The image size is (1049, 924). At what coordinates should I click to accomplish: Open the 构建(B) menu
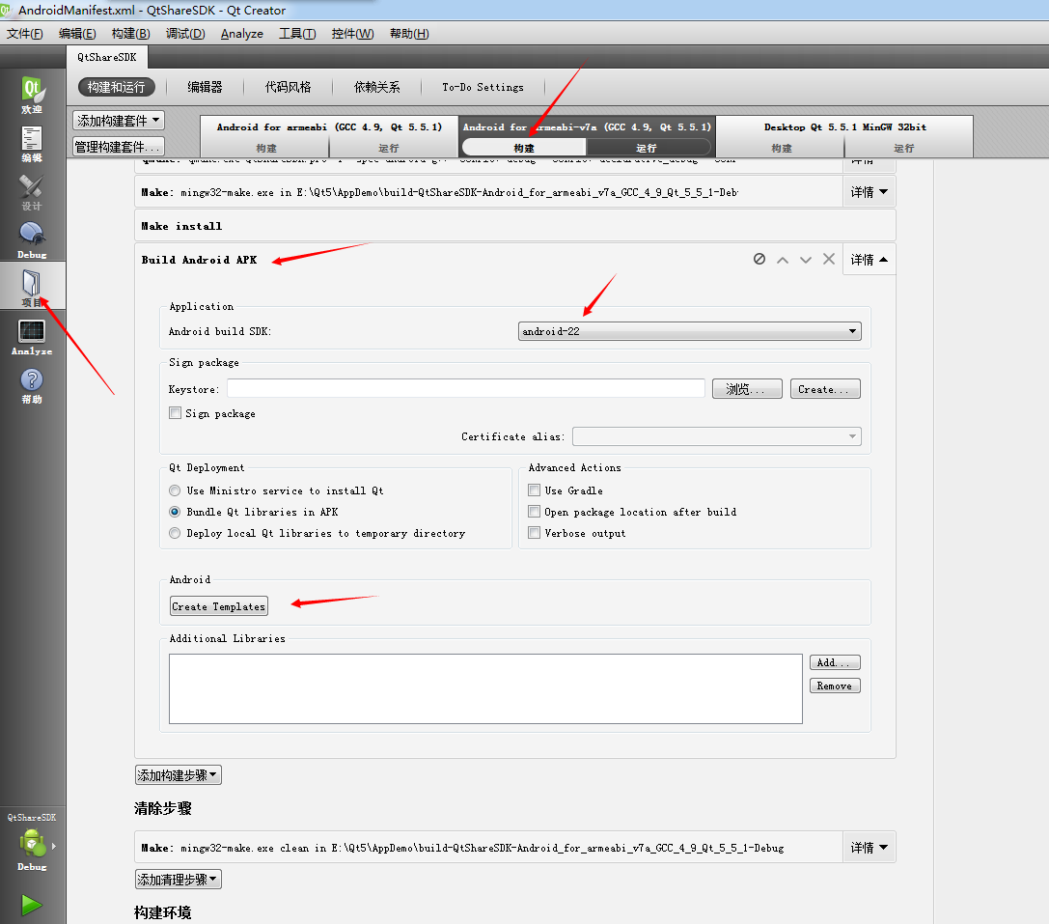130,34
